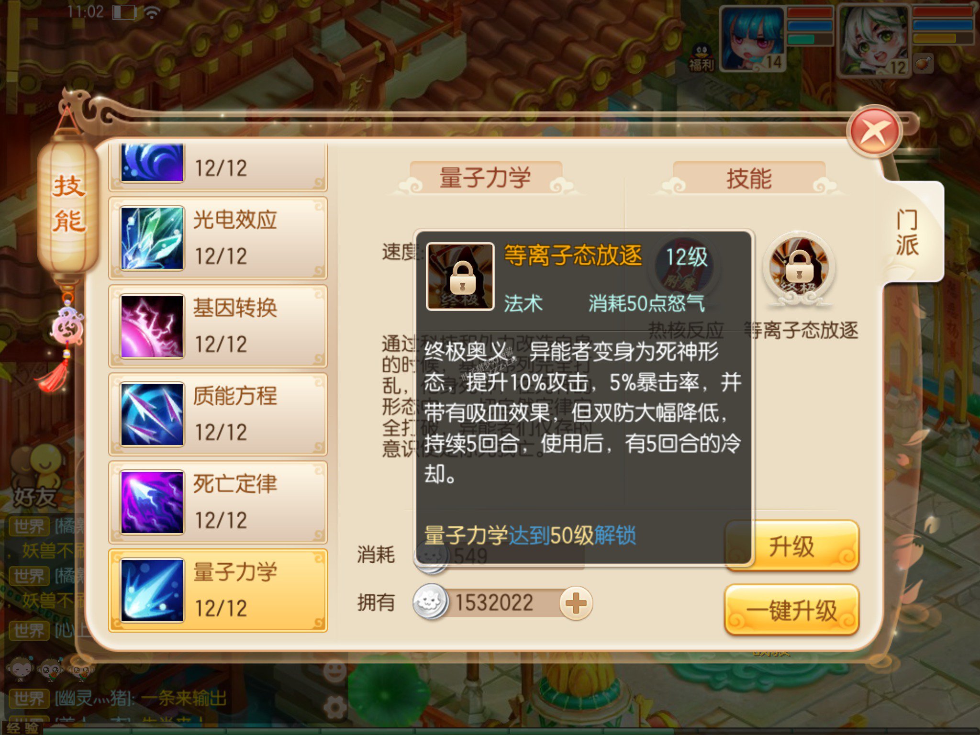The height and width of the screenshot is (735, 980).
Task: Tap the green-haired character portrait
Action: pos(874,40)
